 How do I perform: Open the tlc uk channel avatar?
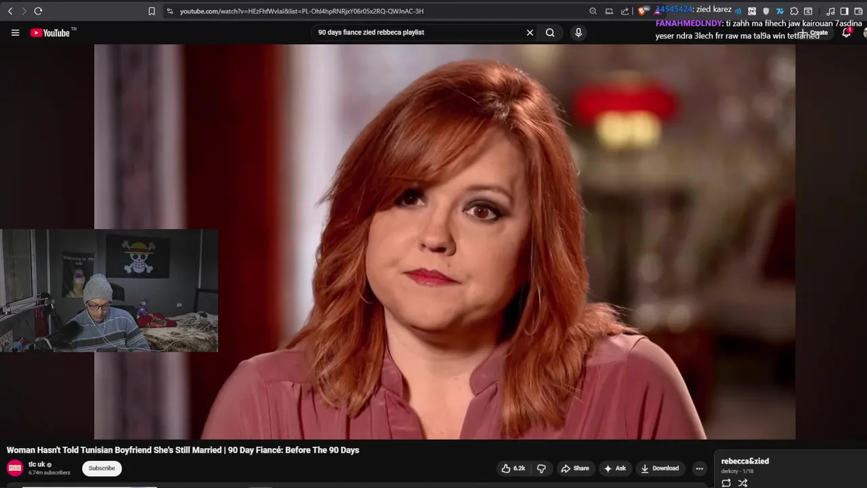pos(15,468)
